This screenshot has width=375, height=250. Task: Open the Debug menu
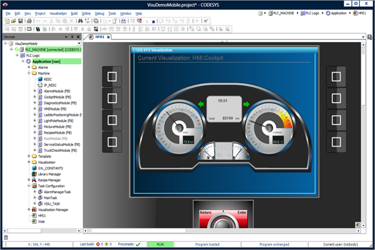click(100, 12)
